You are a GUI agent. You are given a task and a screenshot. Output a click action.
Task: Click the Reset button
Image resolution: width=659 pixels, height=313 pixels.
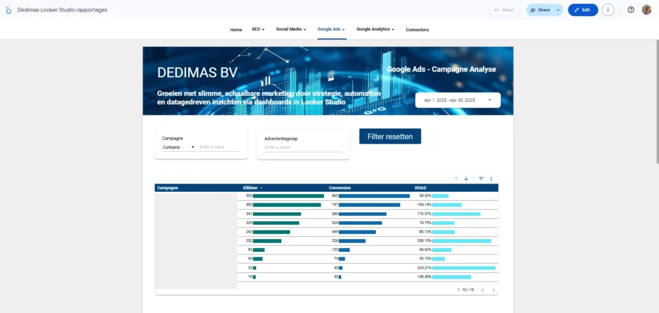pos(505,10)
